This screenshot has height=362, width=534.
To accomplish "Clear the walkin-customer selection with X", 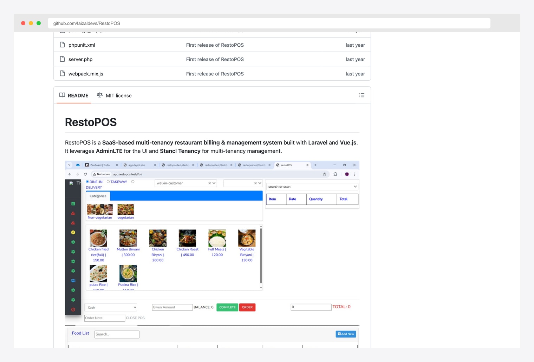I will point(209,183).
